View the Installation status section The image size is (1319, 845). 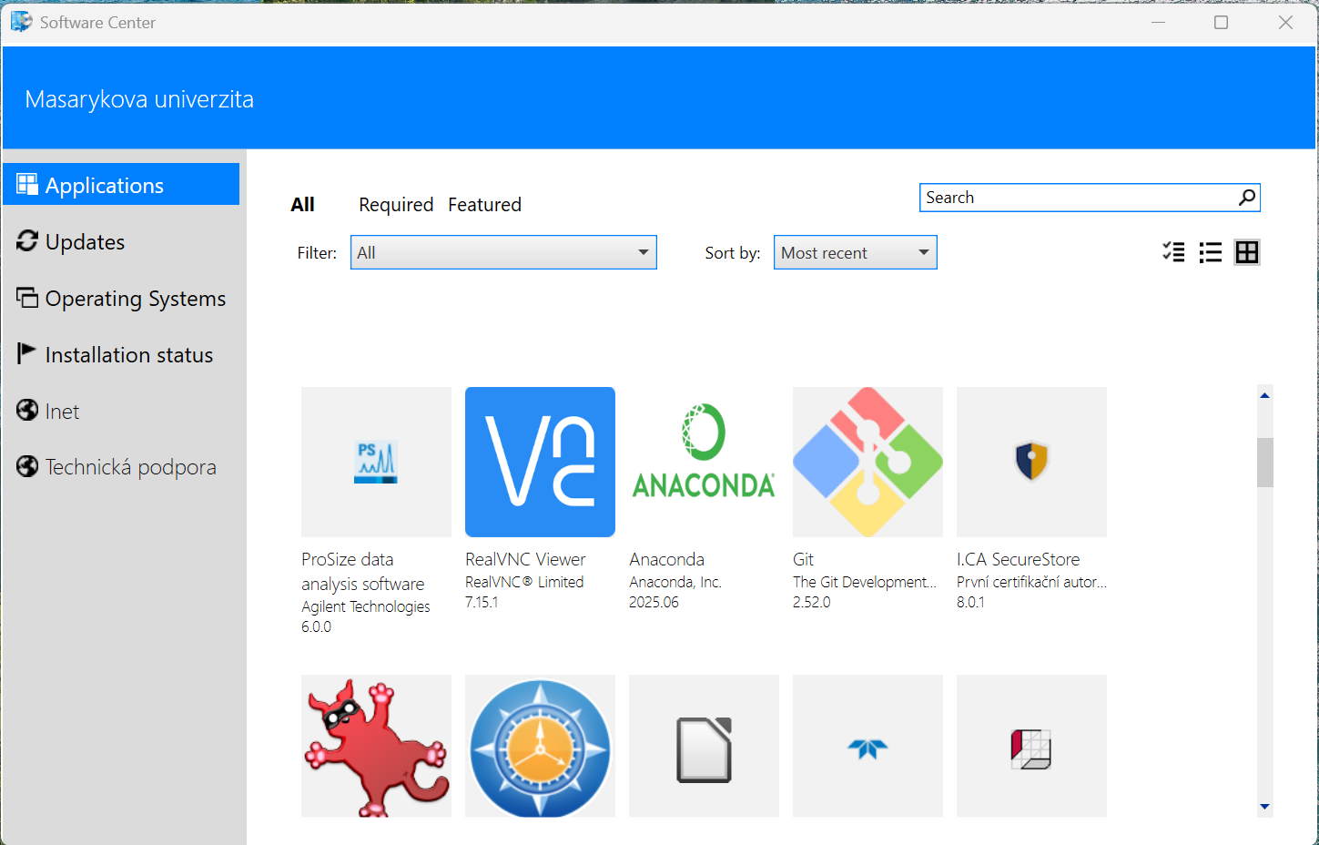[x=121, y=354]
